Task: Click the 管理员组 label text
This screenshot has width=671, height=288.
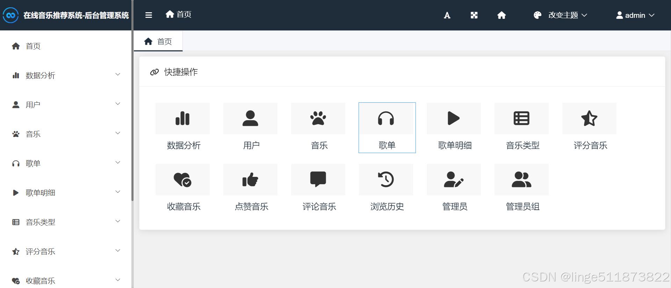Action: 522,207
